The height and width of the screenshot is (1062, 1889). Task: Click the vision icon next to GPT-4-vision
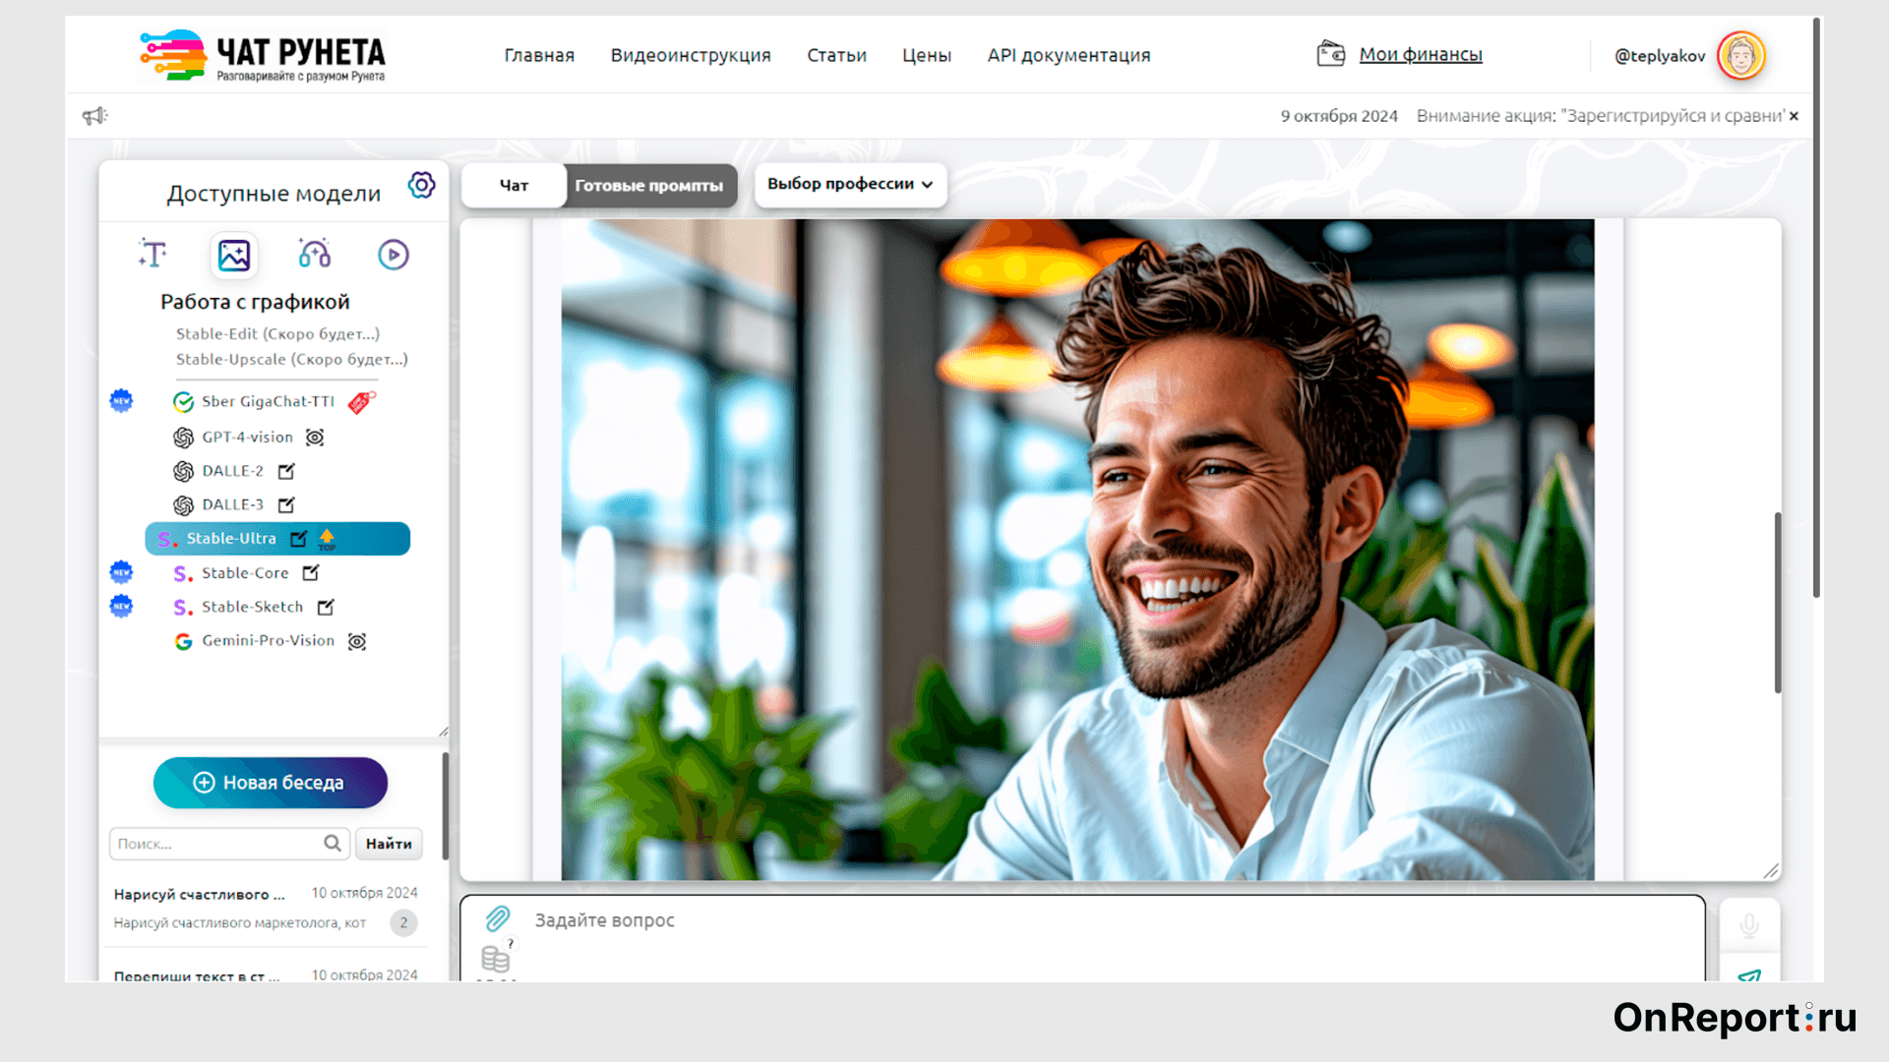point(315,437)
